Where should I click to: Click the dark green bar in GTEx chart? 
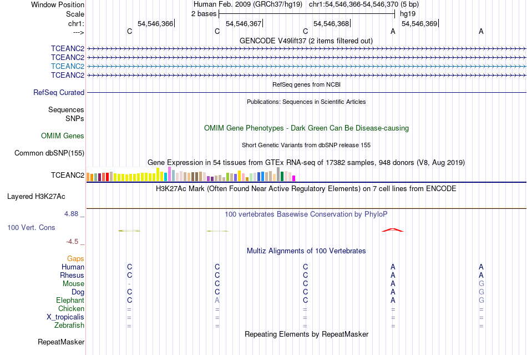click(282, 176)
